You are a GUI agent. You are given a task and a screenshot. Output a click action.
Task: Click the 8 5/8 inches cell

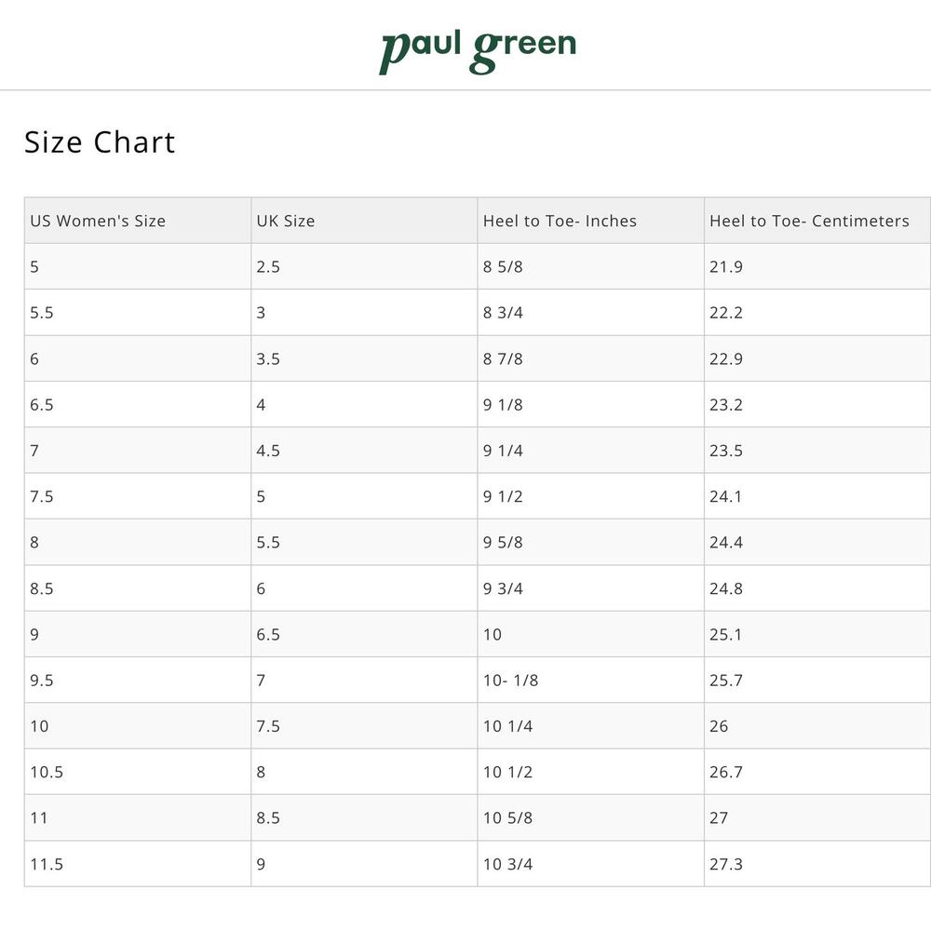click(x=591, y=266)
